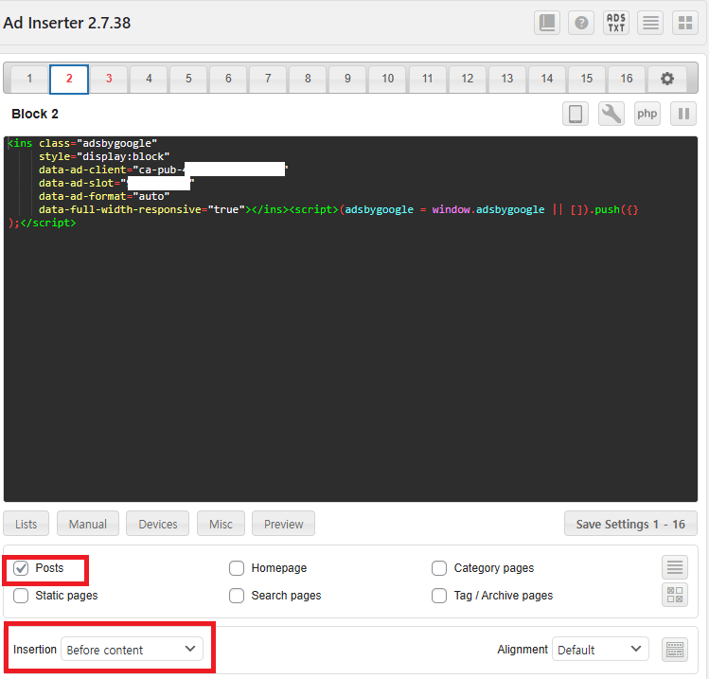Viewport: 709px width, 679px height.
Task: Open the ADS TXT editor icon
Action: click(x=616, y=23)
